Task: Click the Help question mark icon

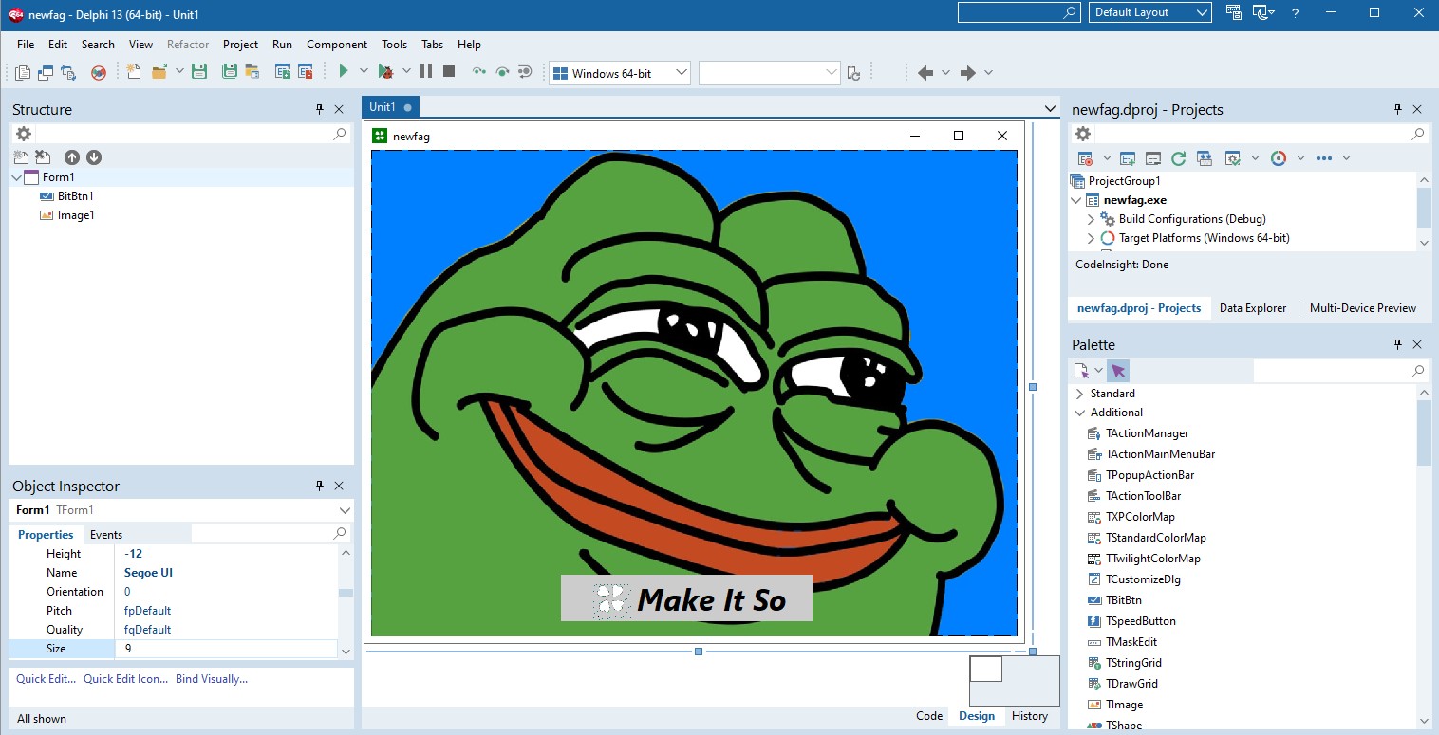Action: click(1296, 13)
